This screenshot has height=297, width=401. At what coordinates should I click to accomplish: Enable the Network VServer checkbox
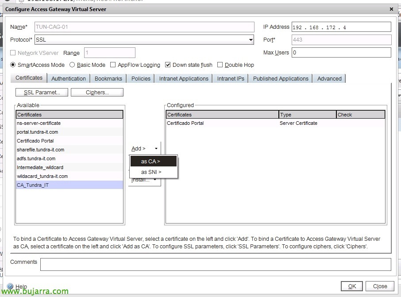click(13, 53)
